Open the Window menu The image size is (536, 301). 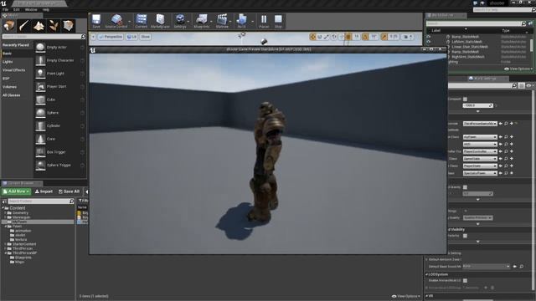click(x=31, y=9)
